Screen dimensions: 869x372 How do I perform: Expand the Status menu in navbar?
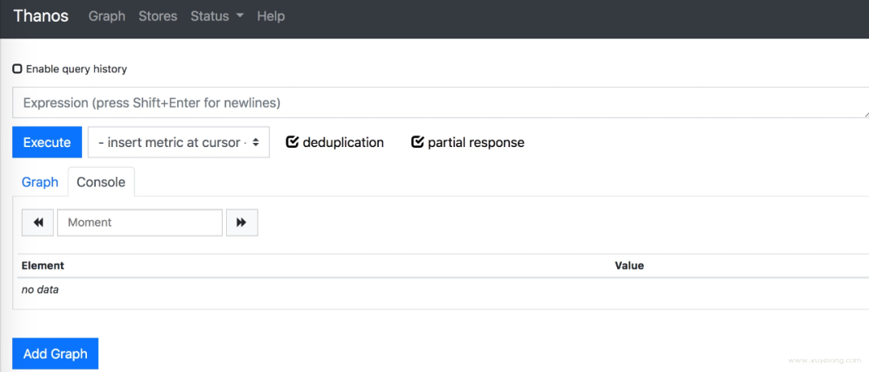[x=216, y=16]
